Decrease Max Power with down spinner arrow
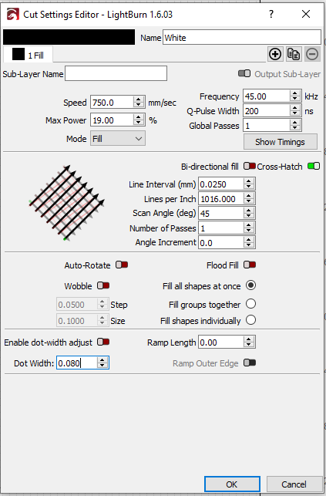This screenshot has width=326, height=496. click(139, 123)
